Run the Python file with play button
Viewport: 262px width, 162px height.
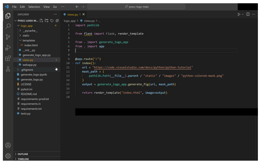tap(239, 14)
